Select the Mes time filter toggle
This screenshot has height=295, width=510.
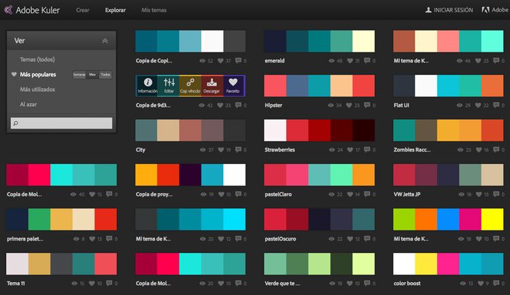click(x=92, y=75)
